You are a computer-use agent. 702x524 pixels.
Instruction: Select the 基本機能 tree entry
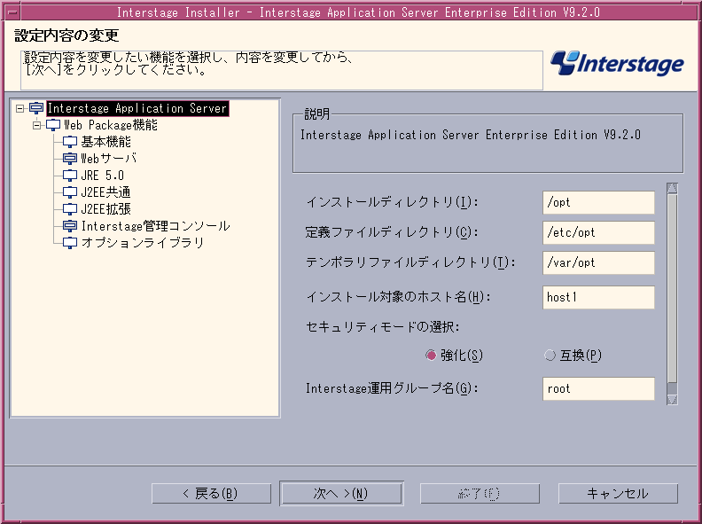point(106,142)
